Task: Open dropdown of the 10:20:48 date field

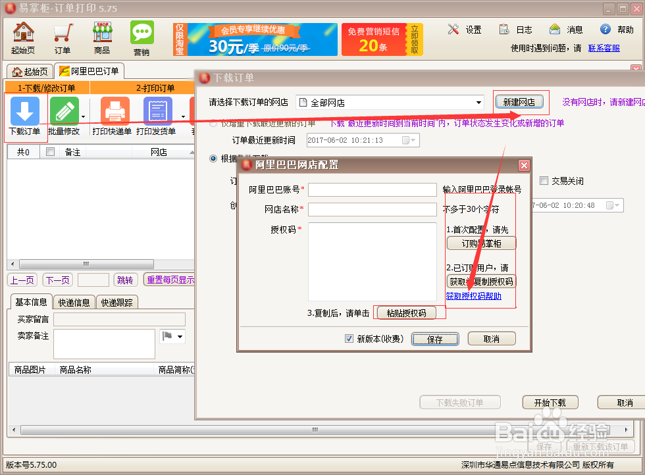Action: coord(613,205)
